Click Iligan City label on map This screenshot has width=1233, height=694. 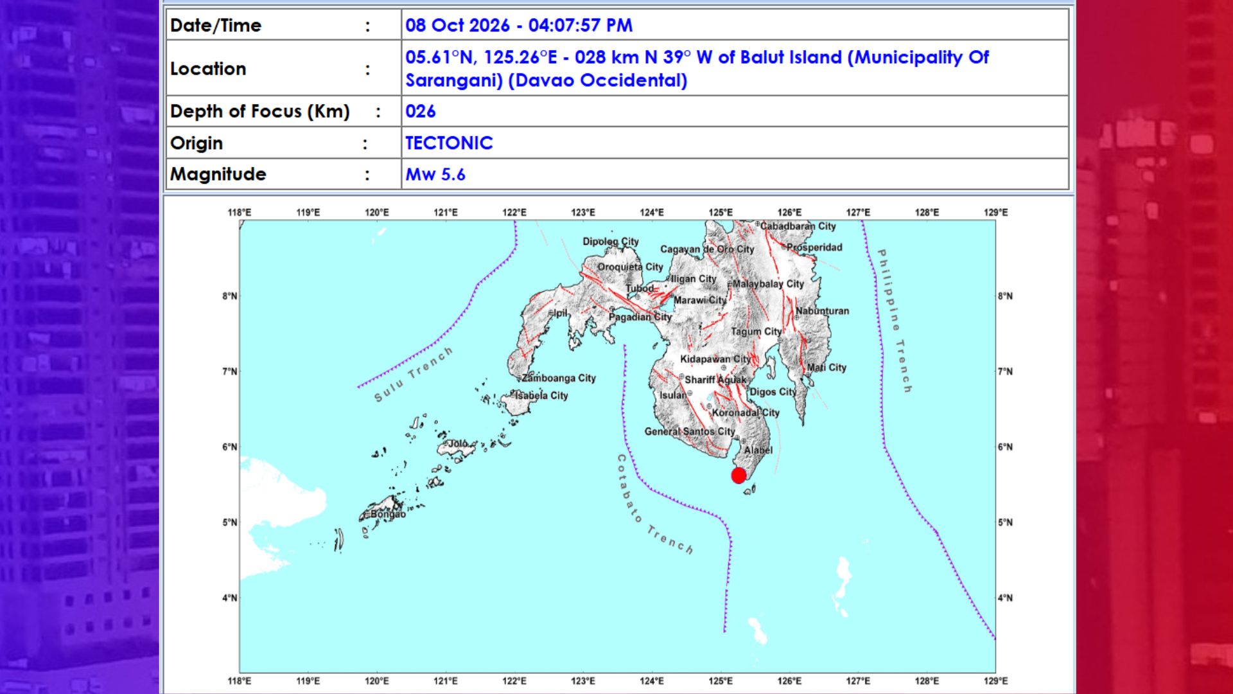point(694,279)
